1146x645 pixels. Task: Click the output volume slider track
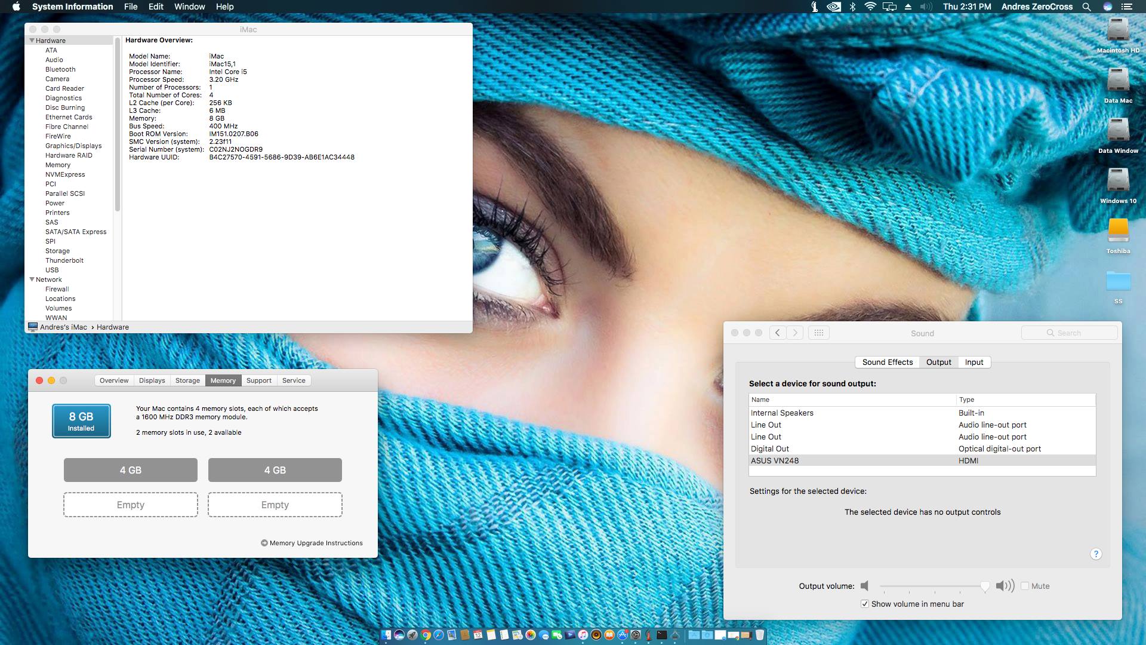[931, 586]
